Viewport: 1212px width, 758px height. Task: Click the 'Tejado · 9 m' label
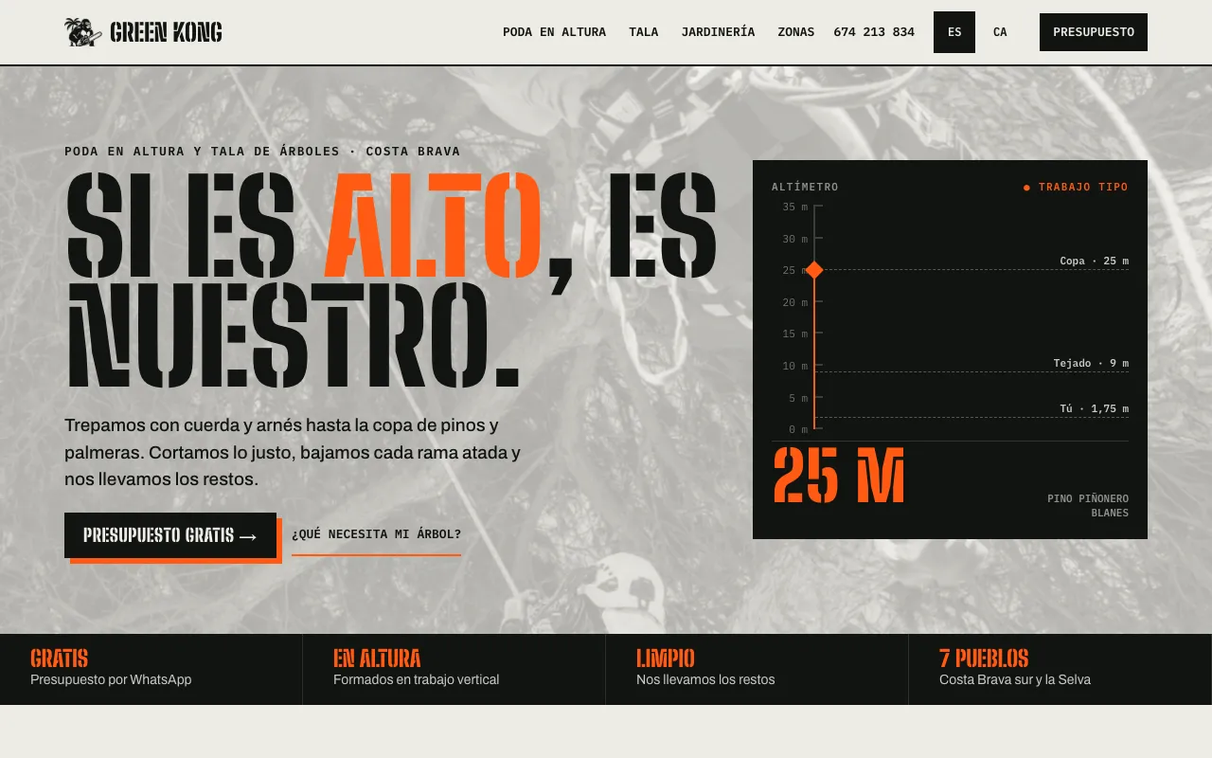click(1091, 363)
